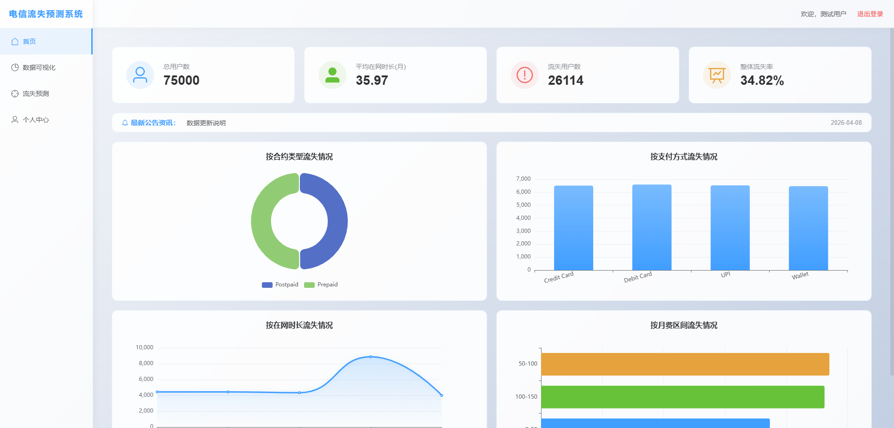Click the home icon in sidebar
The width and height of the screenshot is (894, 428).
[x=15, y=41]
